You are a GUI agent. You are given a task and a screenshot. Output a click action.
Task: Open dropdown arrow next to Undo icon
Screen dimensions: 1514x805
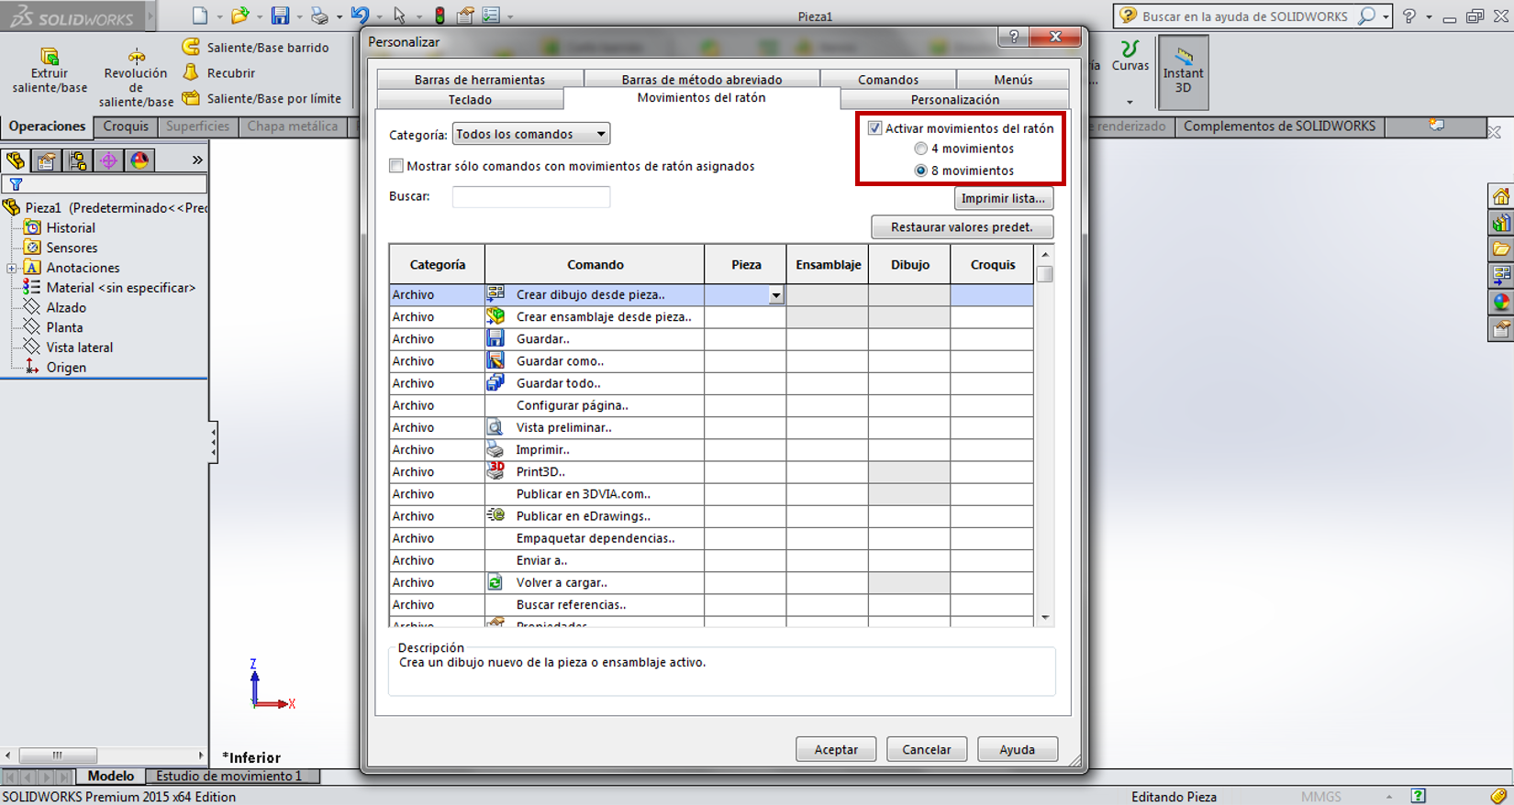pyautogui.click(x=379, y=17)
